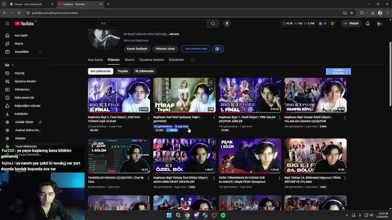Switch to channel Ana Sayfa tab
Screen dimensions: 392x220
(x=95, y=60)
